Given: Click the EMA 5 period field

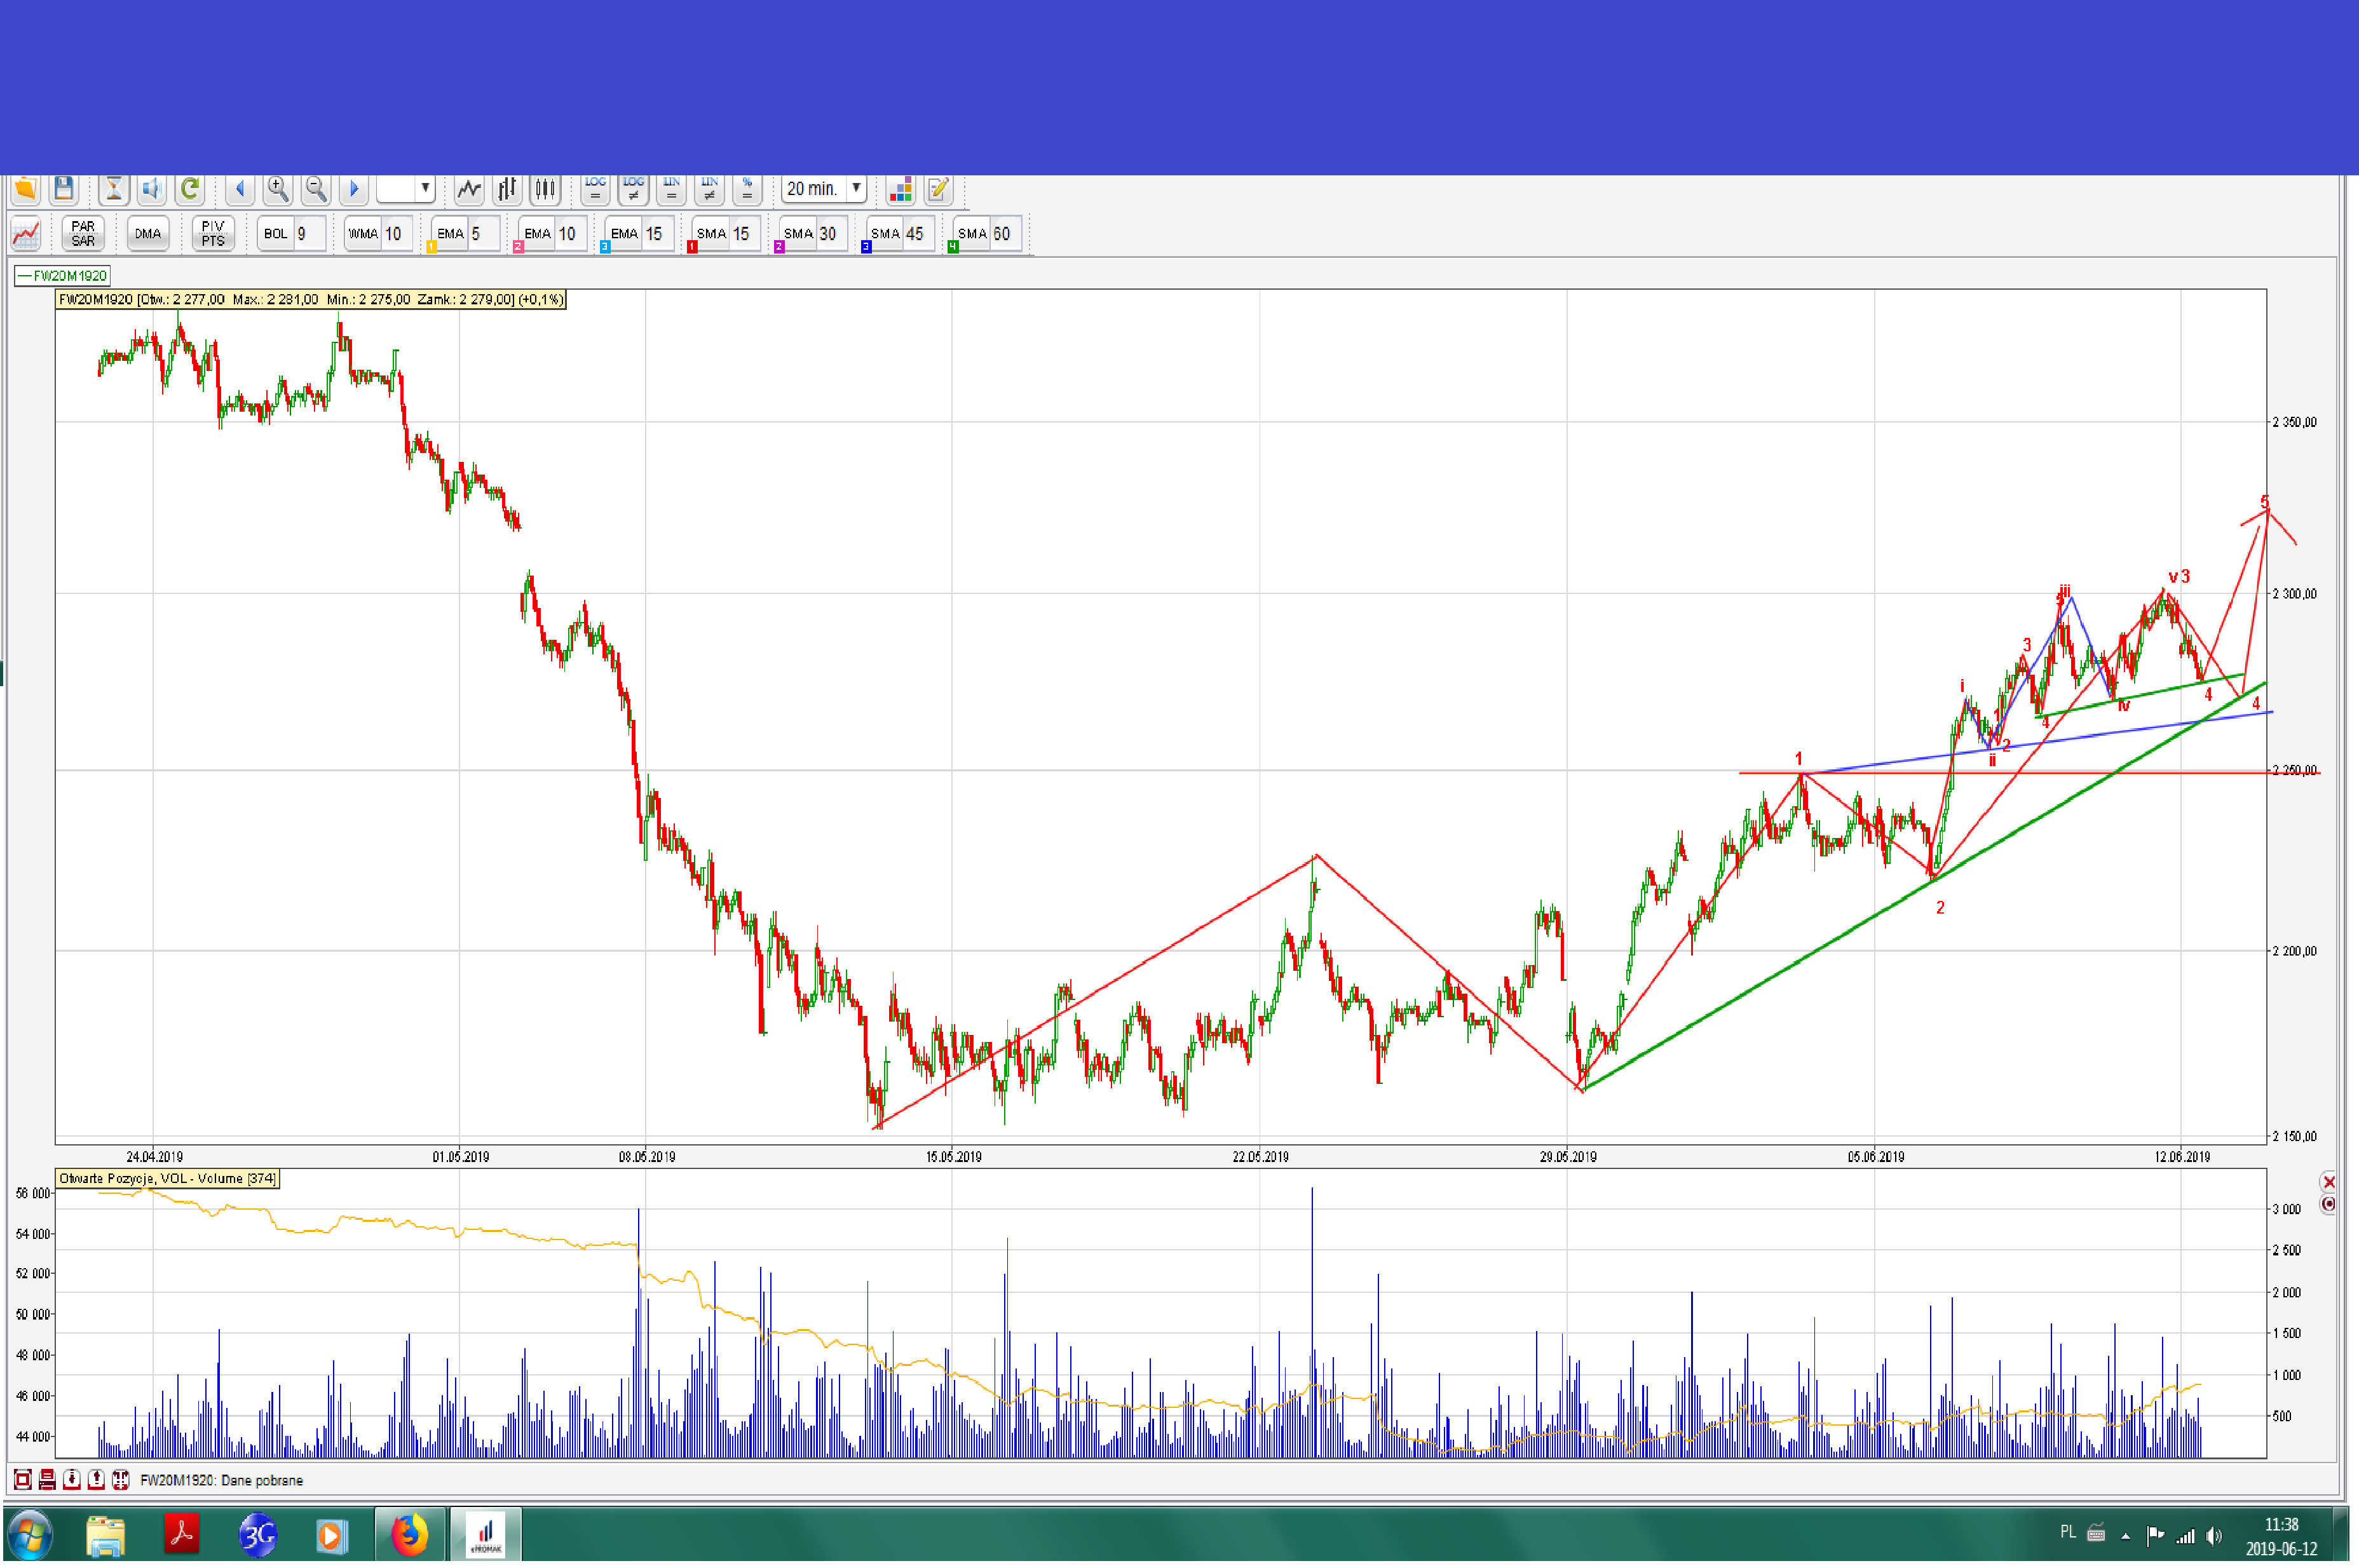Looking at the screenshot, I should pyautogui.click(x=483, y=234).
